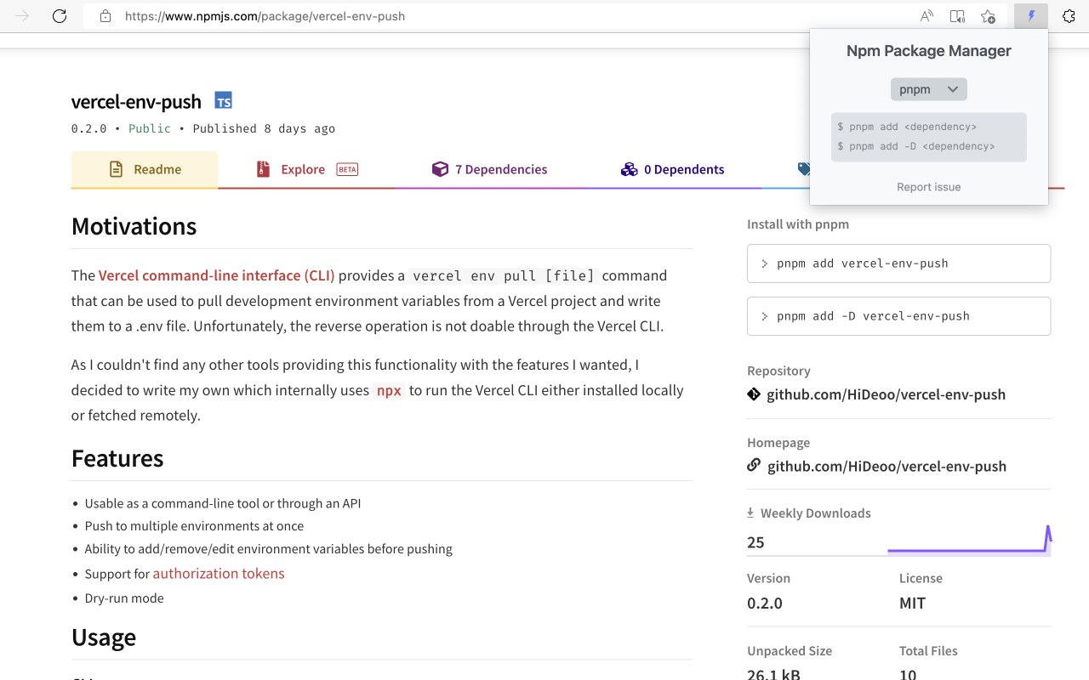Open the Vercel command-line interface (CLI) link
Image resolution: width=1089 pixels, height=680 pixels.
pyautogui.click(x=217, y=275)
